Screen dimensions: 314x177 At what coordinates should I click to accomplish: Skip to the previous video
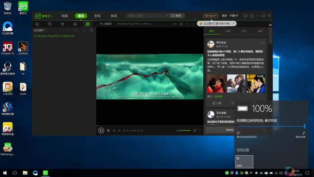pyautogui.click(x=114, y=131)
